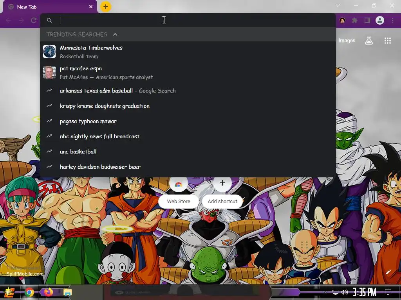
Task: Open Search Labs flask icon
Action: [369, 41]
